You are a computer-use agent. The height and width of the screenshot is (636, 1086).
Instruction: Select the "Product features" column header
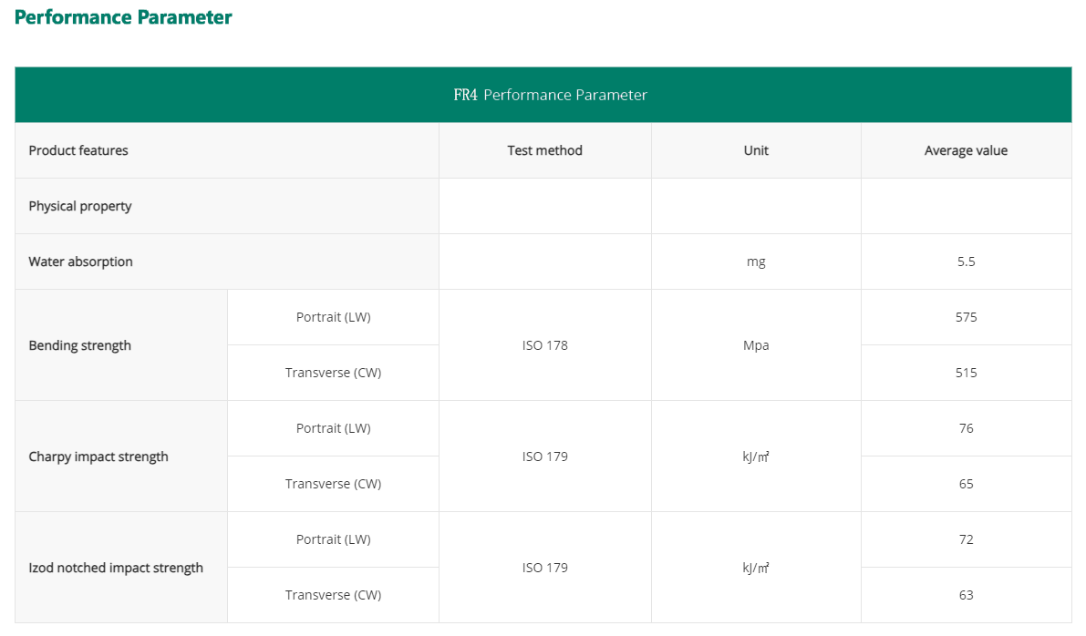point(78,150)
